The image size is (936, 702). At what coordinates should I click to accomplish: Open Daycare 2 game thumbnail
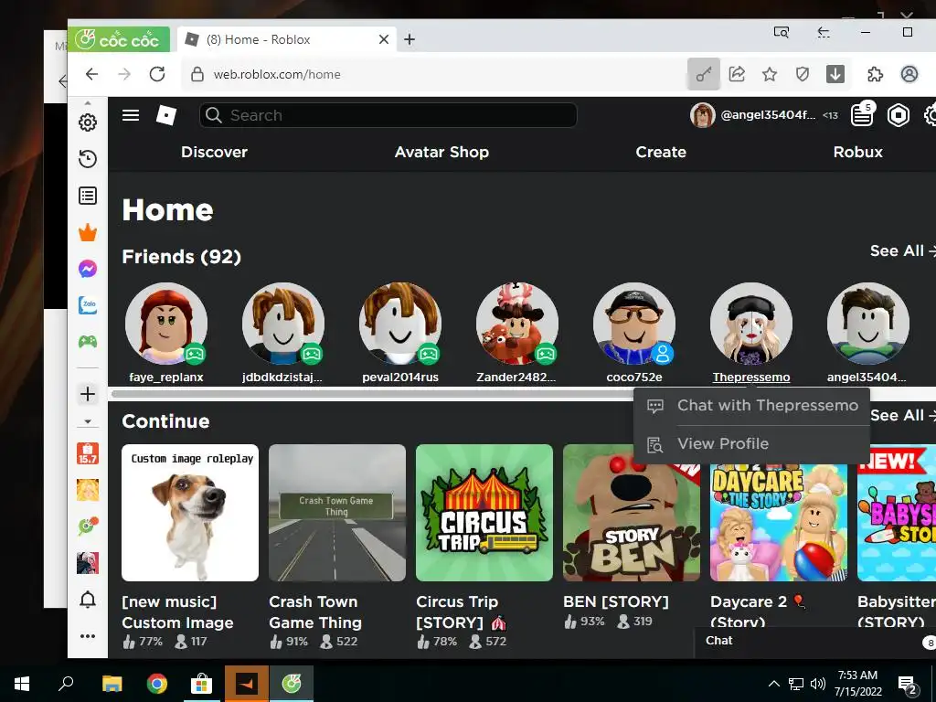point(779,523)
